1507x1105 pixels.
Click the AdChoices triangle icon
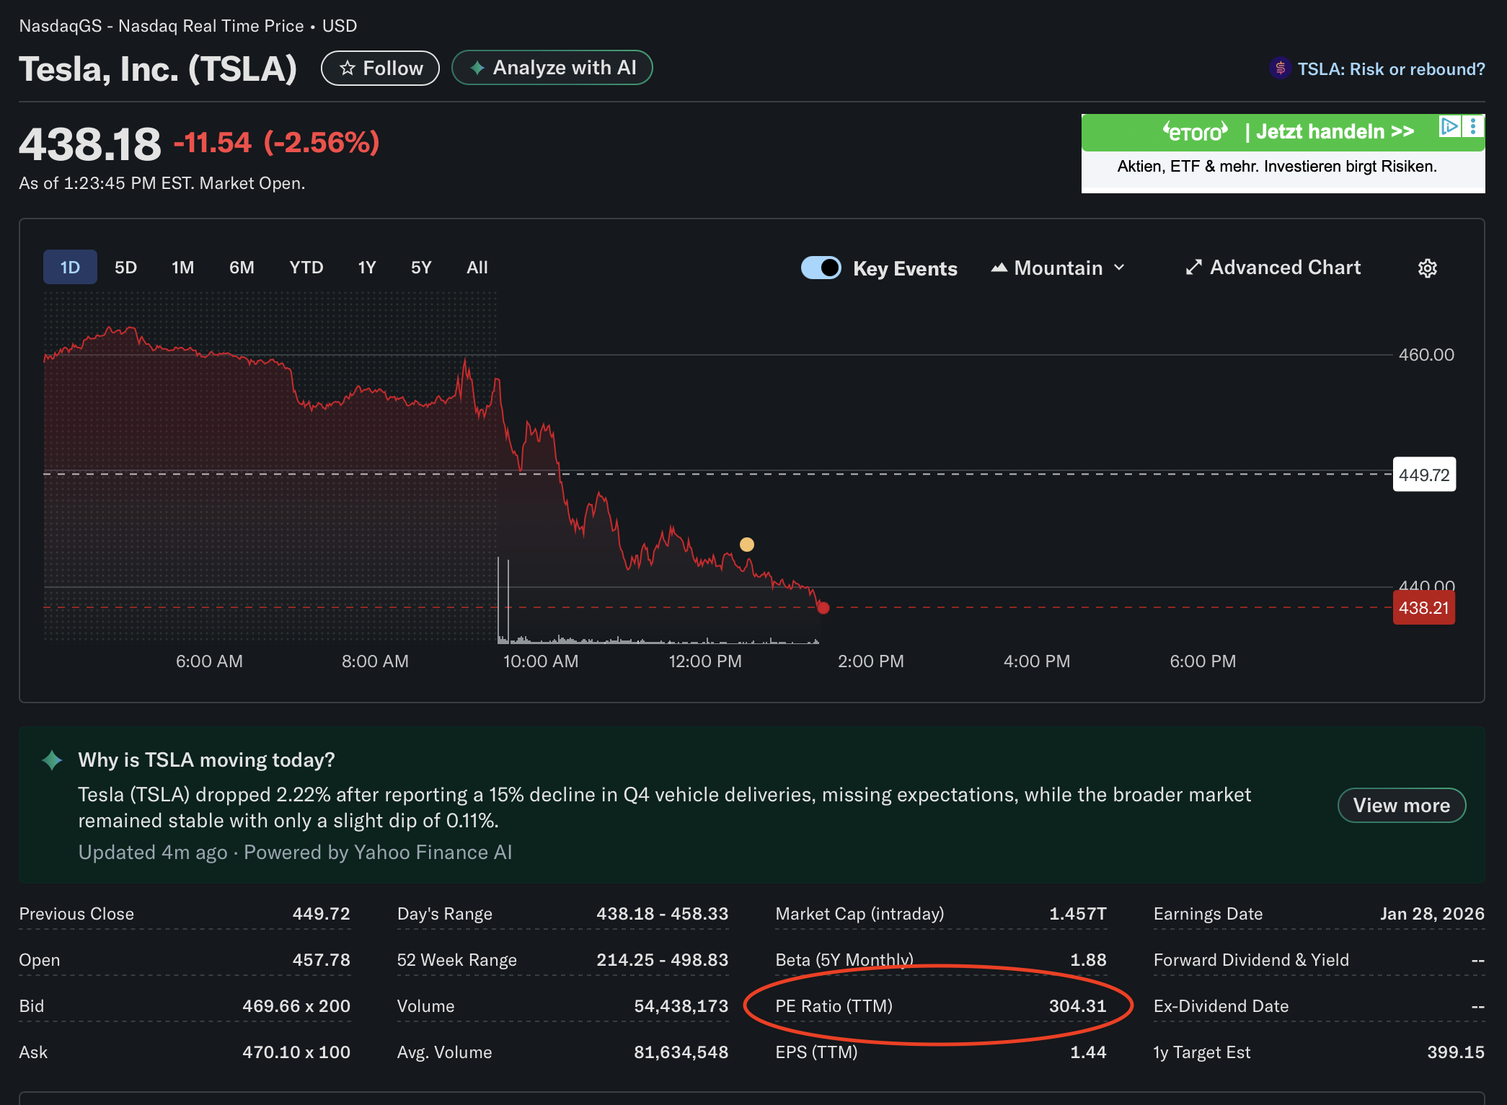tap(1449, 127)
